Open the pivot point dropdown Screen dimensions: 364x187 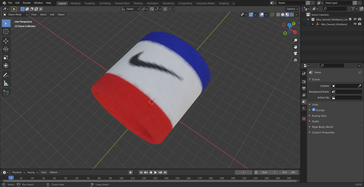click(145, 9)
